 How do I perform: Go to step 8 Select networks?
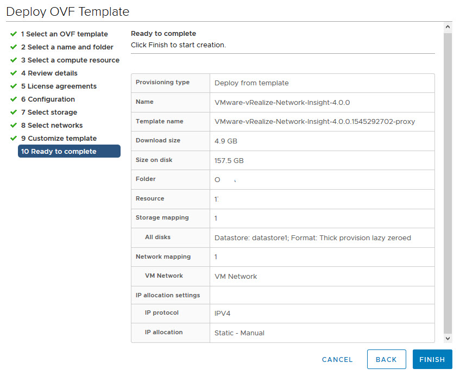pos(52,126)
